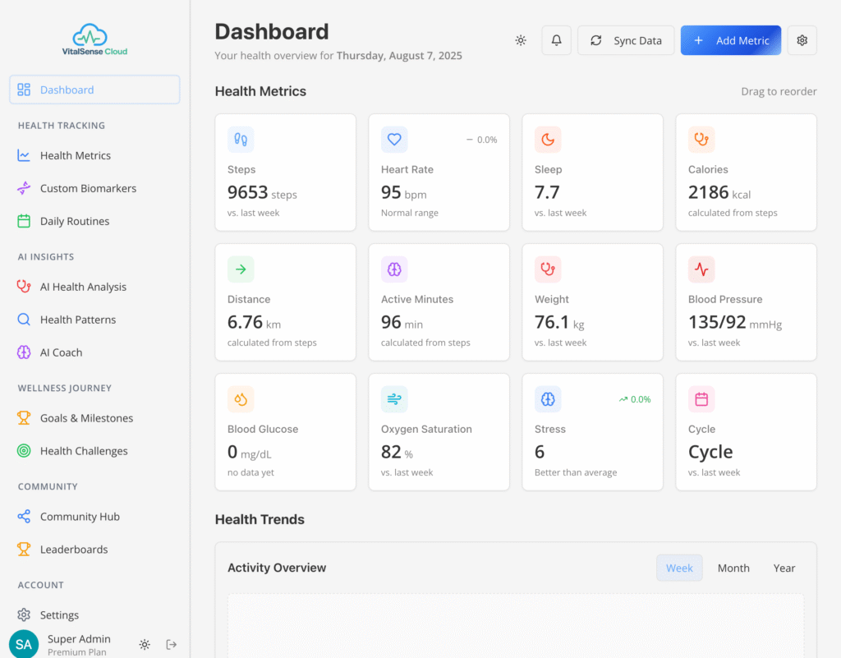This screenshot has height=658, width=841.
Task: Click the calendar icon on Cycle card
Action: pyautogui.click(x=701, y=399)
